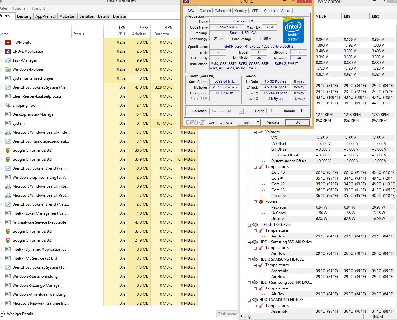
Task: Click the Weniger Details chevron icon
Action: click(3, 314)
